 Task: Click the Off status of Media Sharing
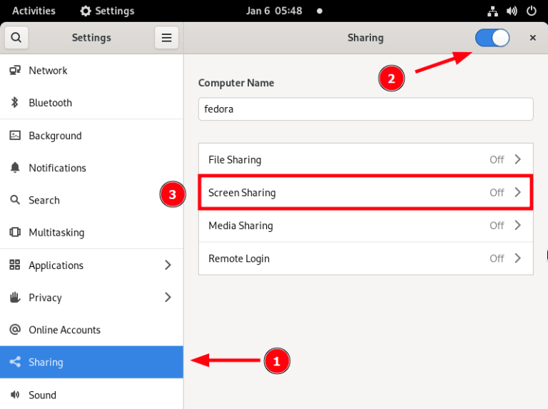click(497, 226)
